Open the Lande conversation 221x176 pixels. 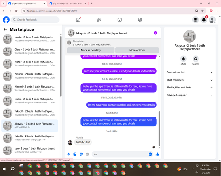click(30, 39)
